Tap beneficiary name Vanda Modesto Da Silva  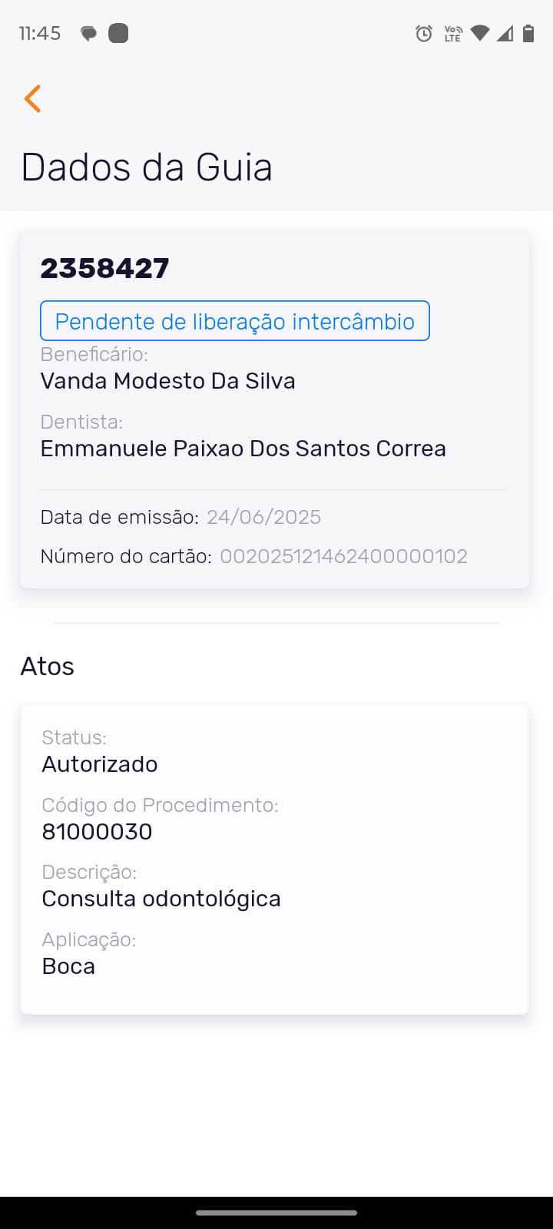tap(167, 381)
